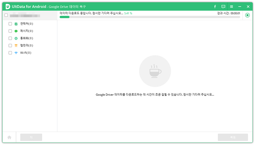Check the 통화화(0) checkbox
This screenshot has height=145, width=255.
pos(10,38)
